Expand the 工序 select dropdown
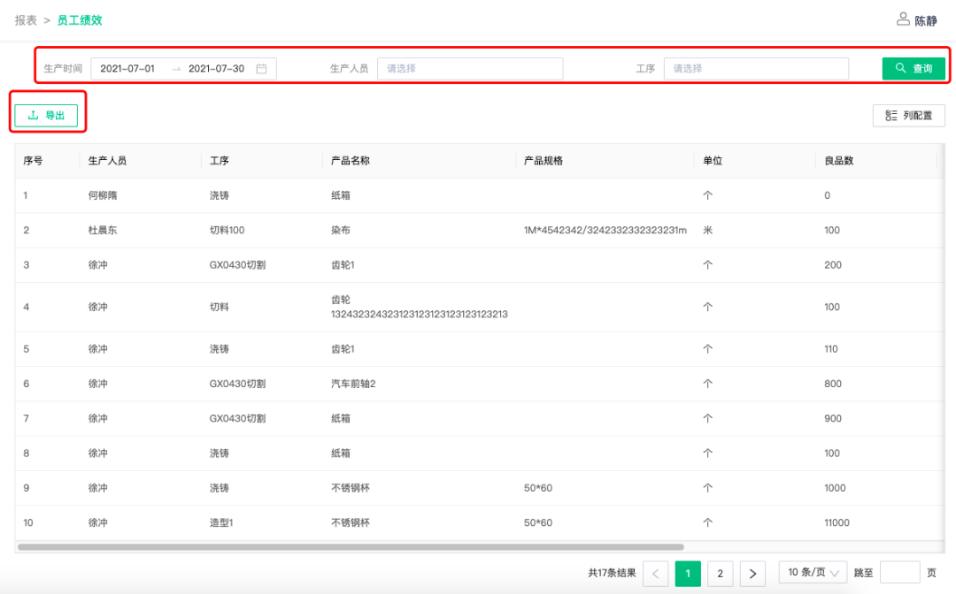Screen dimensions: 956x594 click(756, 69)
